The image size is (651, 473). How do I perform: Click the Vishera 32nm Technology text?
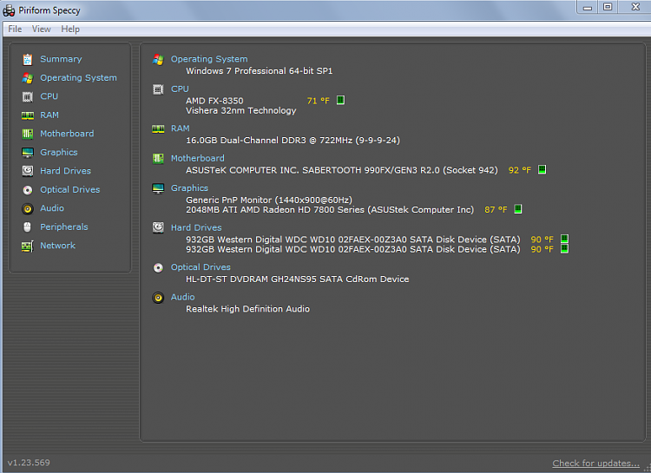240,111
